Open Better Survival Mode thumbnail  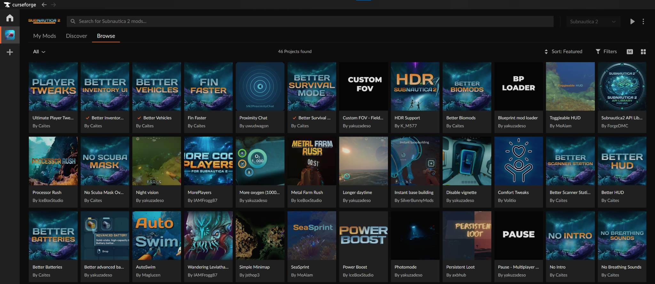[x=312, y=86]
